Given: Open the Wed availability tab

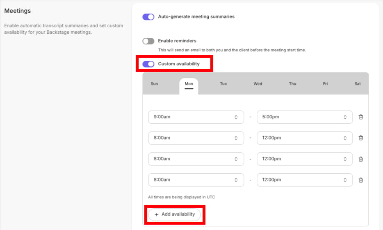Looking at the screenshot, I should coord(258,84).
